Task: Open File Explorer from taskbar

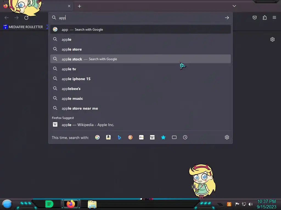Action: [92, 204]
